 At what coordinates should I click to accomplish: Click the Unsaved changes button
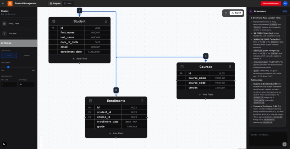tap(271, 3)
